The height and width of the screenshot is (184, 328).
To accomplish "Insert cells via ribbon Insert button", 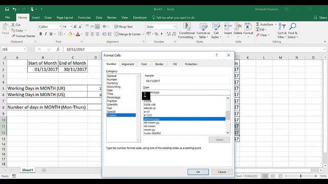I will coord(228,31).
